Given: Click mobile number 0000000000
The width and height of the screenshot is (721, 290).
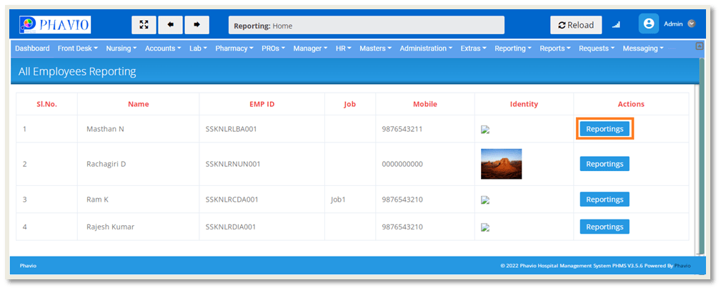Looking at the screenshot, I should tap(402, 164).
